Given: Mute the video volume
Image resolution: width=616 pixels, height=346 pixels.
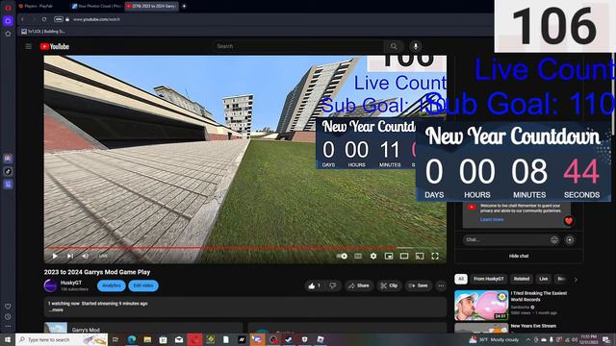Looking at the screenshot, I should point(86,257).
